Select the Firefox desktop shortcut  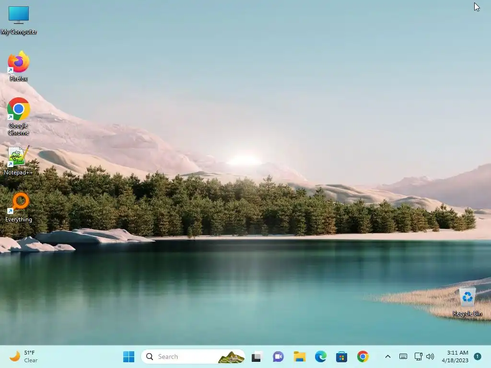coord(19,66)
